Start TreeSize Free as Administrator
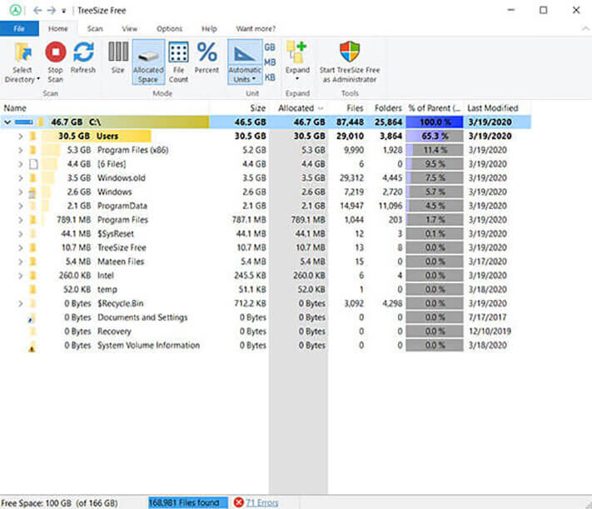592x509 pixels. (x=350, y=62)
